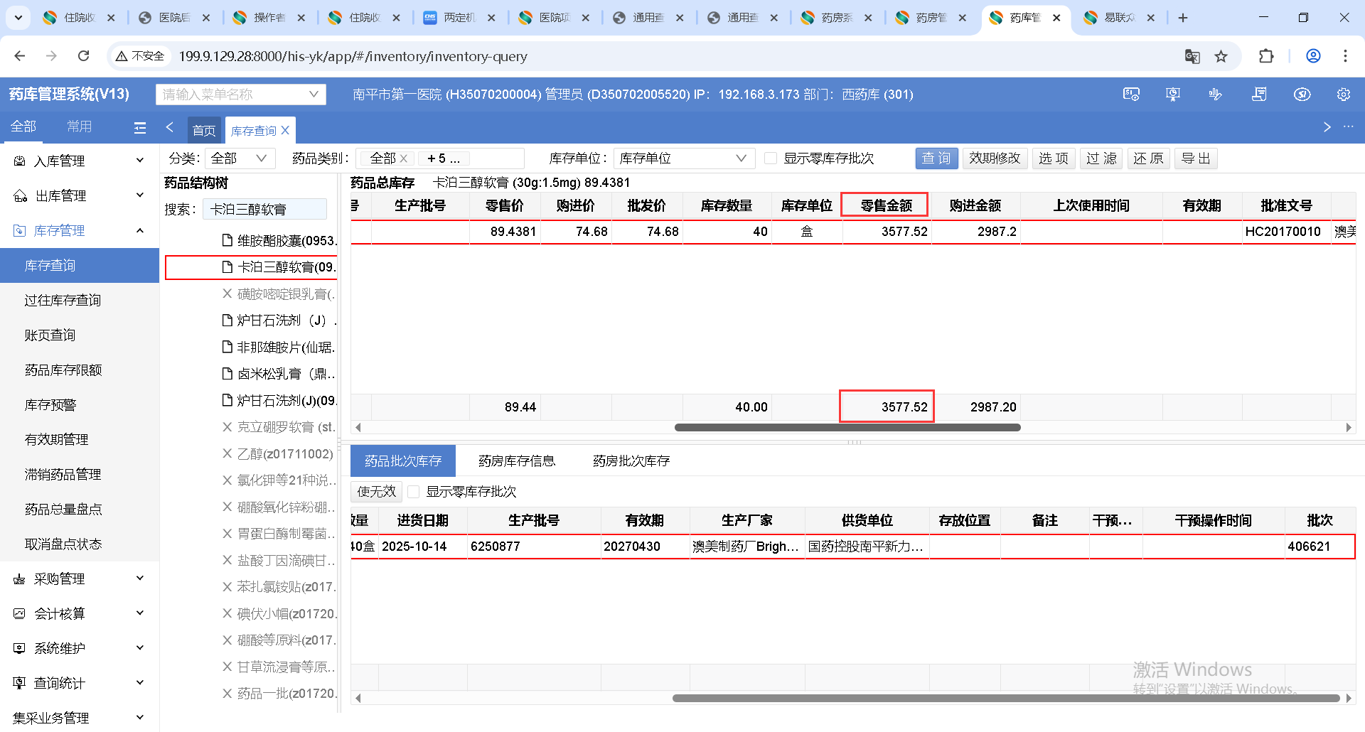
Task: Enable the top 显示零库存批次 checkbox
Action: coord(771,158)
